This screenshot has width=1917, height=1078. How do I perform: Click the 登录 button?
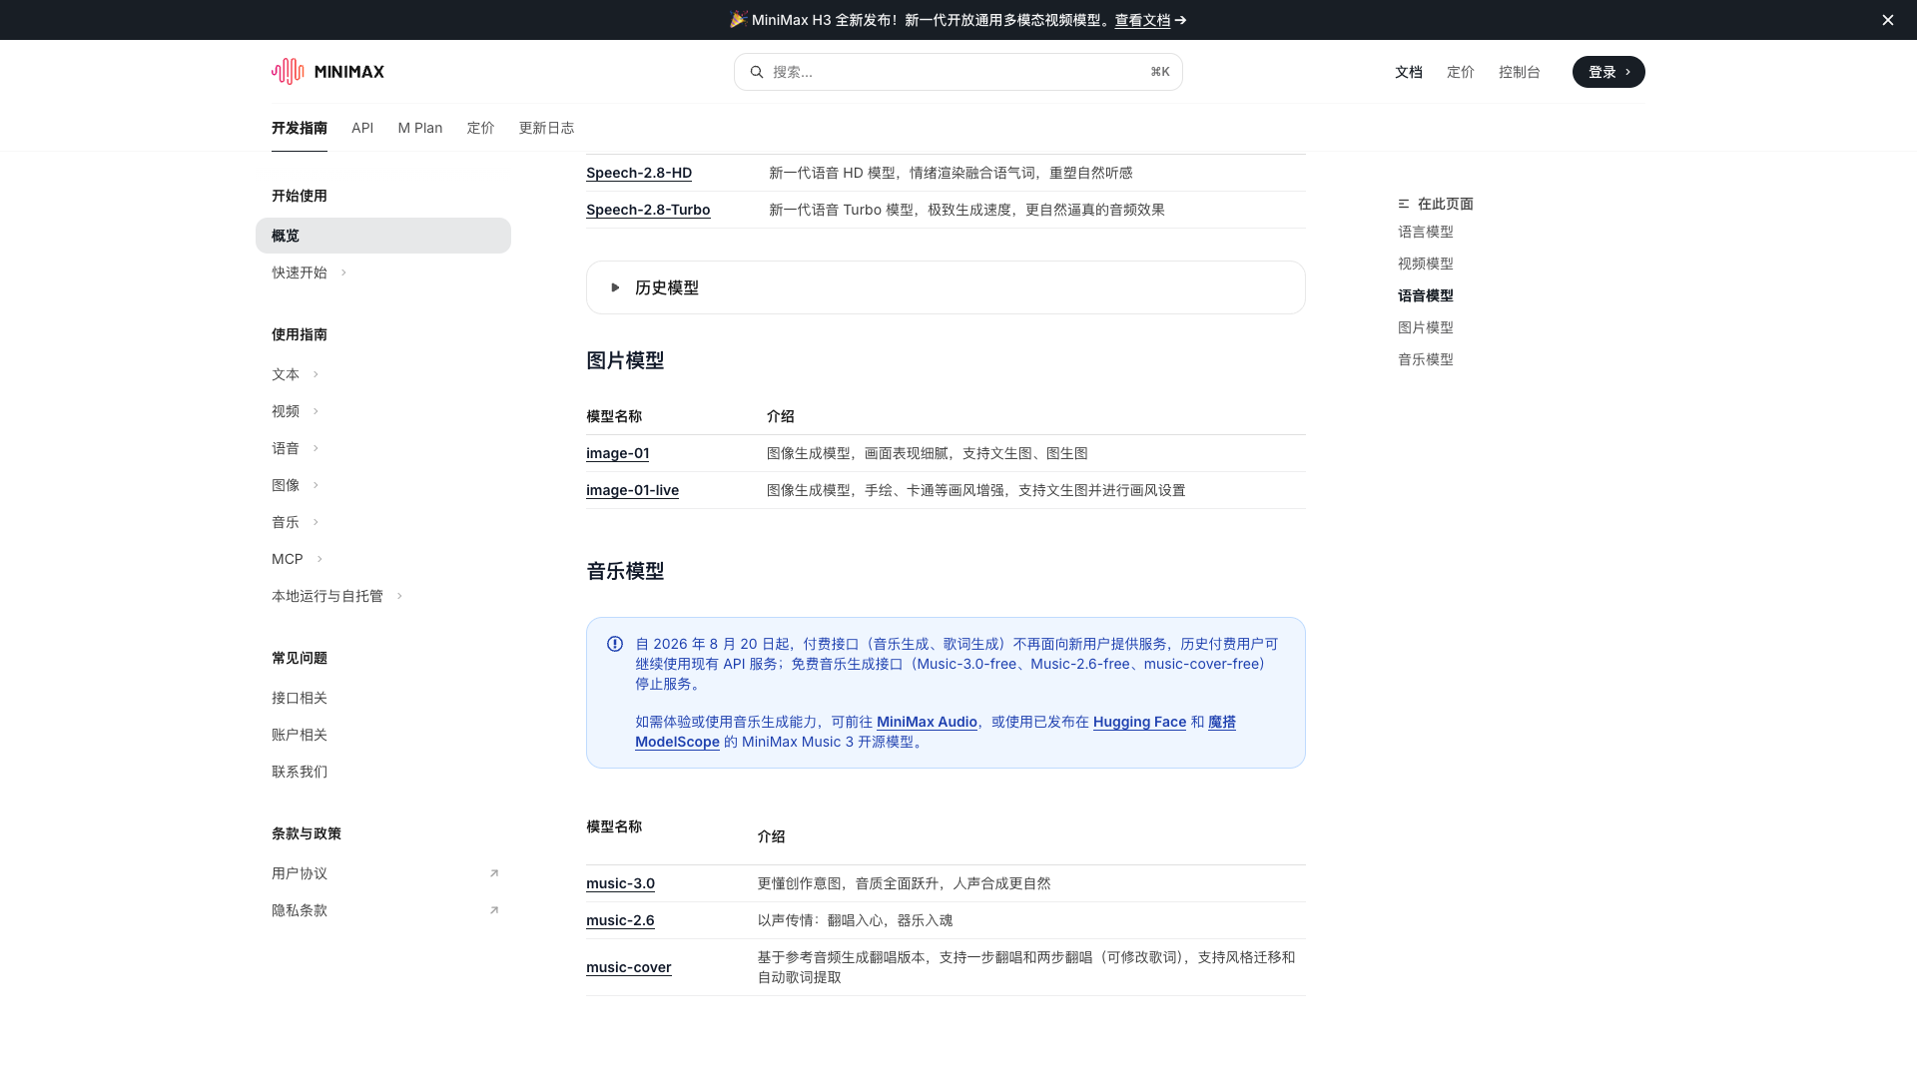(1608, 72)
